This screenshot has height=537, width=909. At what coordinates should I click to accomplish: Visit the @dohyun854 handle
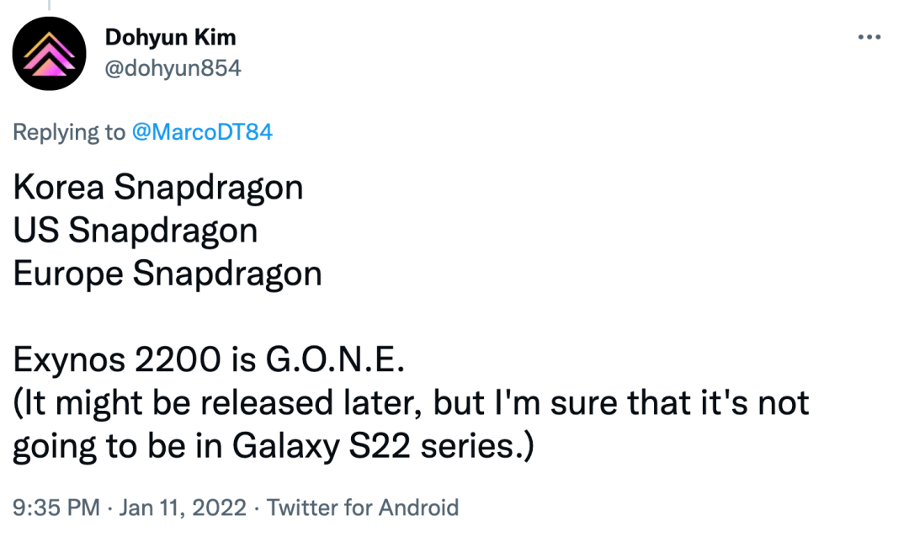click(173, 68)
